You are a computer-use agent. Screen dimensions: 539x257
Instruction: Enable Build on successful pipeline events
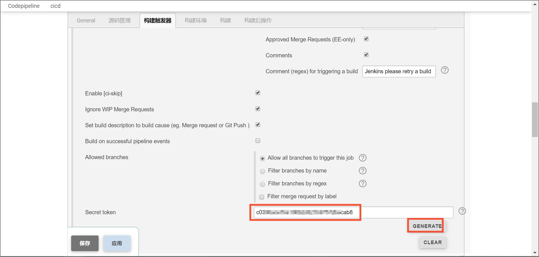click(x=258, y=141)
